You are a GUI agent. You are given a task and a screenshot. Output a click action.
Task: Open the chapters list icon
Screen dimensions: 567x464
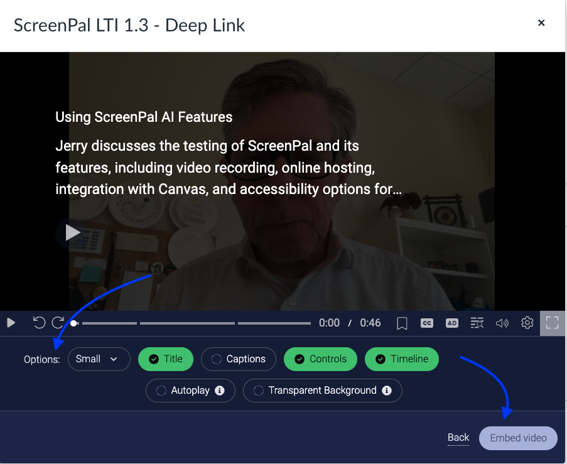click(x=477, y=323)
